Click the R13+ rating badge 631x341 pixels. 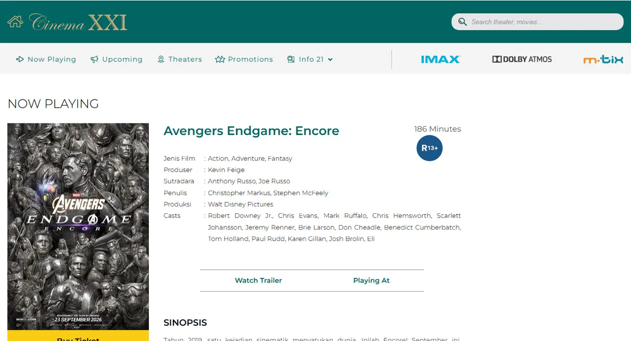[430, 148]
